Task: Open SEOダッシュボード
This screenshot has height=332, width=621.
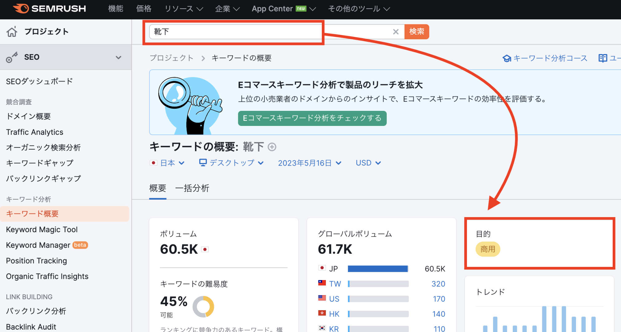Action: (x=39, y=81)
